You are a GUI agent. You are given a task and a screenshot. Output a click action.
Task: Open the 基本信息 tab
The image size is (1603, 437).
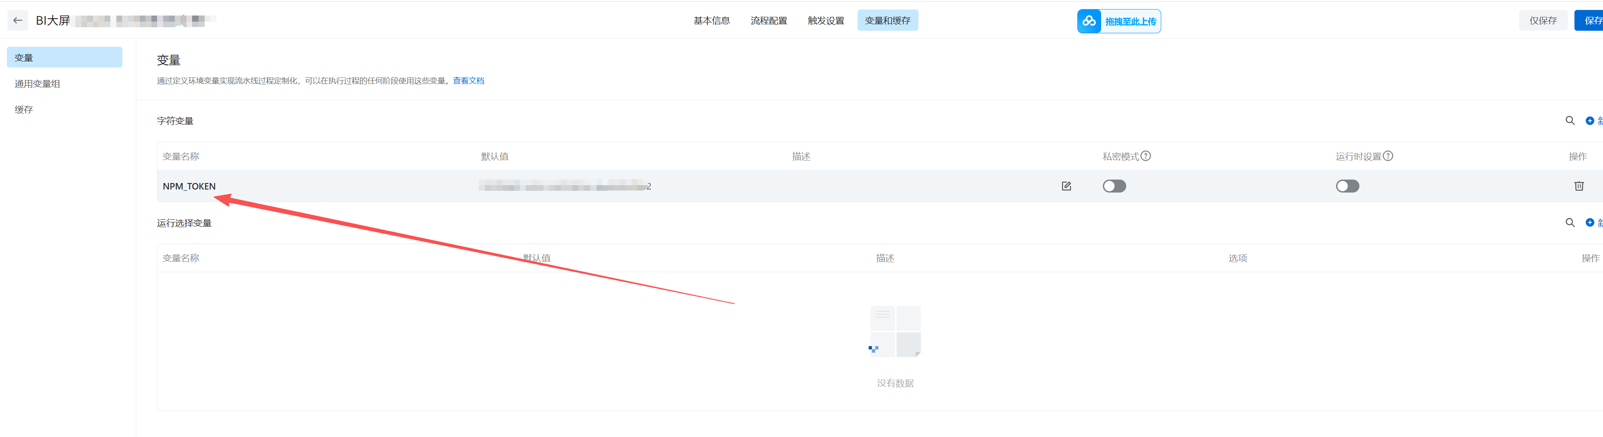(711, 20)
